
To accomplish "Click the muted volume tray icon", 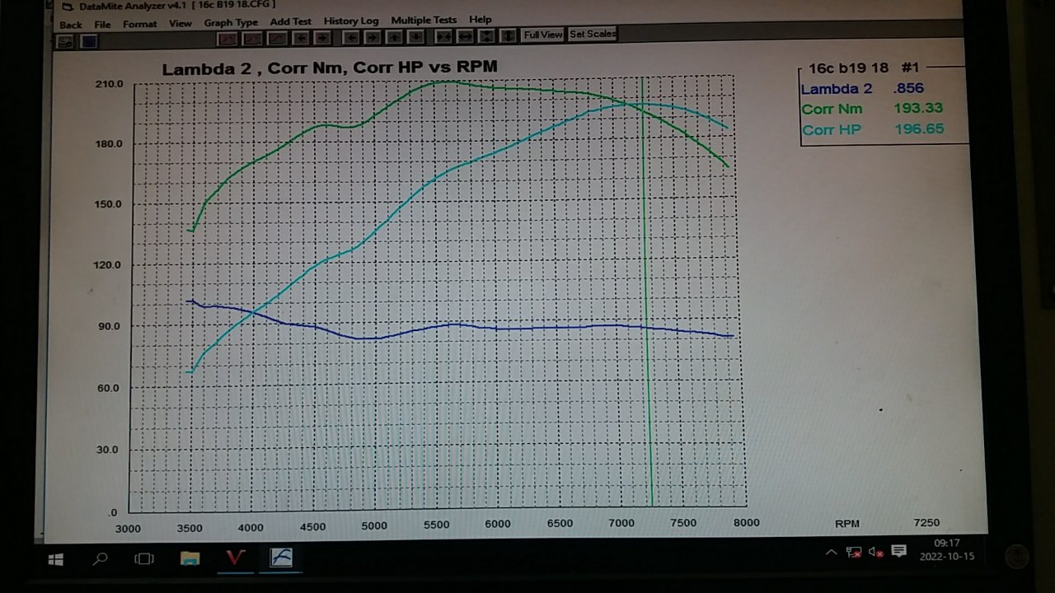I will pos(876,552).
